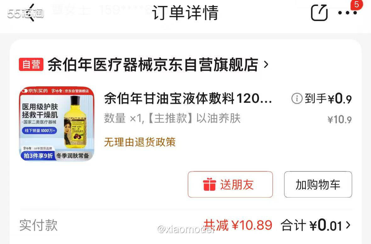Tap the 到手¥0.9 price label
Screen dimensions: 371x244
point(328,99)
